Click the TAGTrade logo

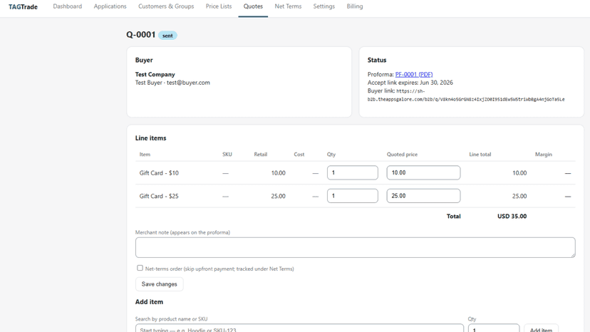(23, 7)
